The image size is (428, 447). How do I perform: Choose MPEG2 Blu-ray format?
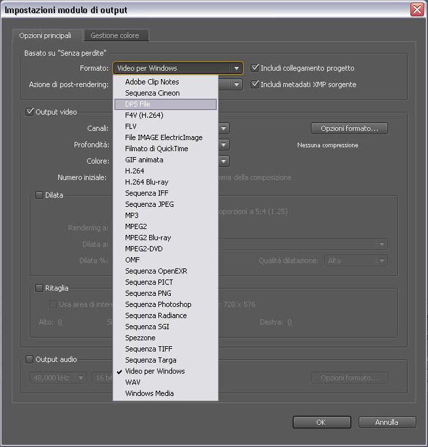pyautogui.click(x=166, y=238)
